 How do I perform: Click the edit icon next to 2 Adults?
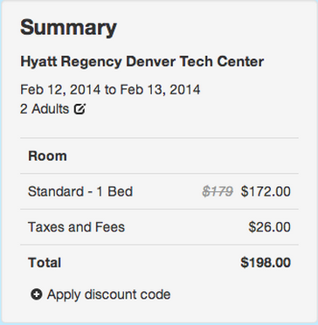[79, 109]
